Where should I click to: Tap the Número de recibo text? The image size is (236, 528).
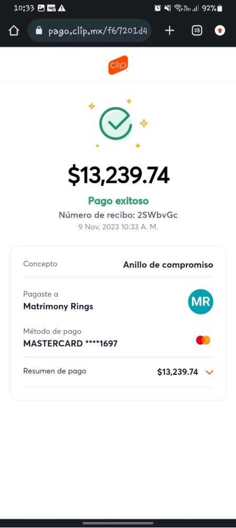tap(118, 215)
